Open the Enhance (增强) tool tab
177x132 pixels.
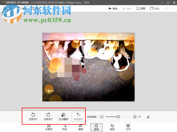click(x=81, y=127)
